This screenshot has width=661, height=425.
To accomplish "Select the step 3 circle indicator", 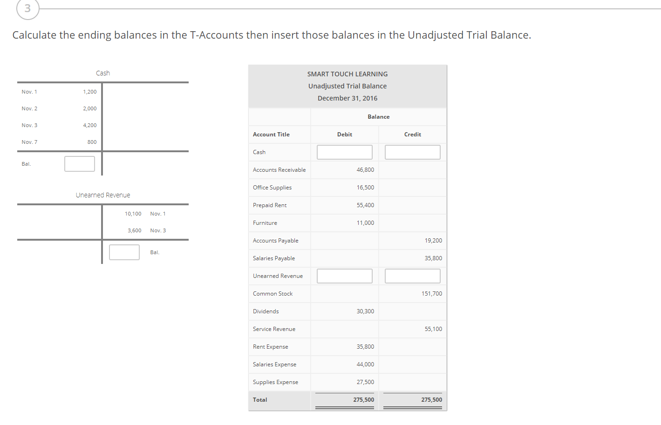I will pyautogui.click(x=27, y=9).
